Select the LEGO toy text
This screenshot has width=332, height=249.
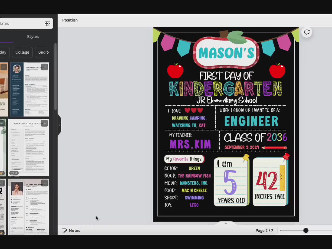pyautogui.click(x=194, y=205)
